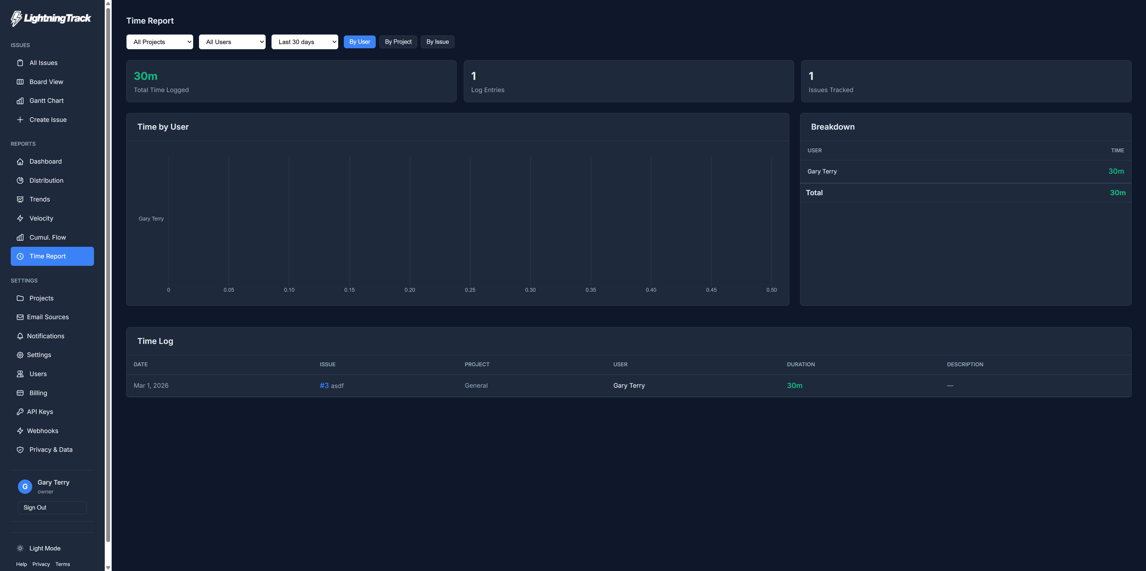Open the All Projects dropdown
1146x571 pixels.
(159, 42)
